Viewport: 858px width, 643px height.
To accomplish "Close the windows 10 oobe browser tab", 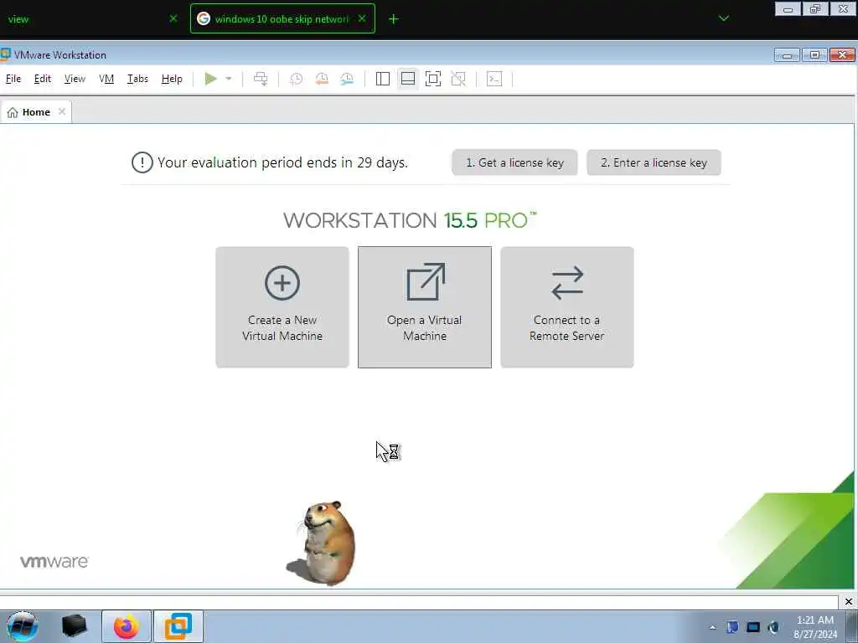I will pyautogui.click(x=362, y=18).
